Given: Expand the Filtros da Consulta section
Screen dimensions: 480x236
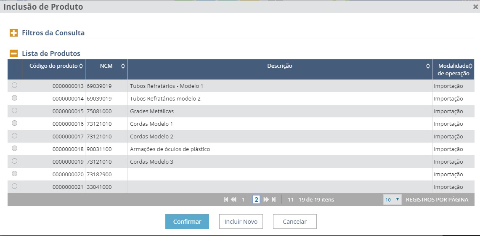Looking at the screenshot, I should 13,33.
